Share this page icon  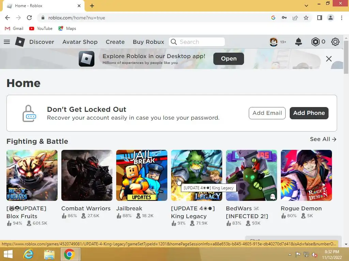tap(295, 18)
